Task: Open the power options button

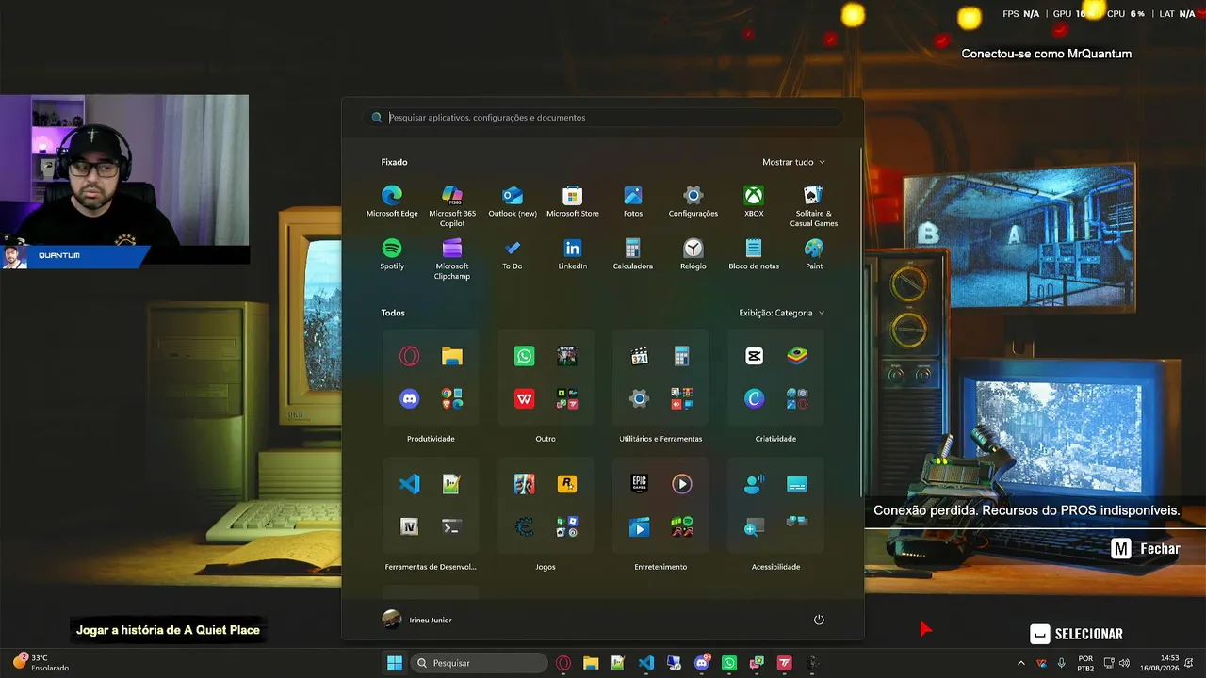Action: [819, 620]
